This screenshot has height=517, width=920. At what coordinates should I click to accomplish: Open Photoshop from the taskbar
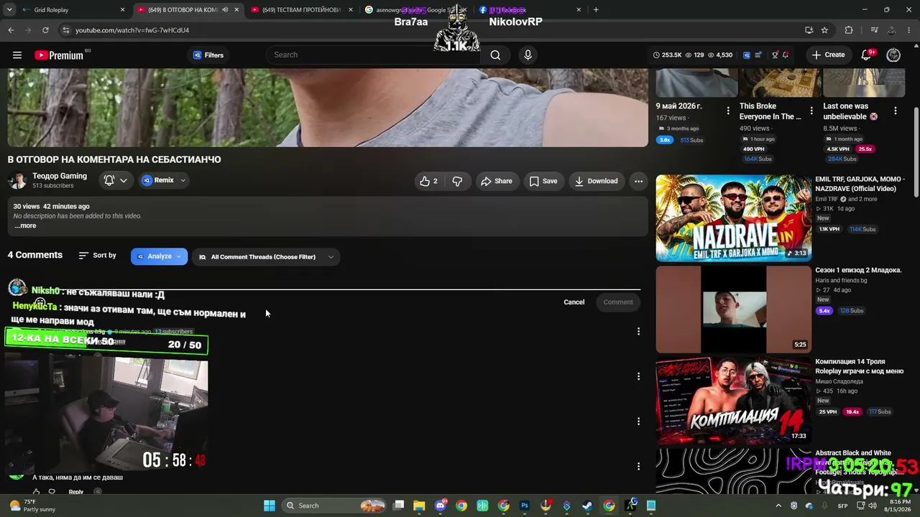click(525, 506)
